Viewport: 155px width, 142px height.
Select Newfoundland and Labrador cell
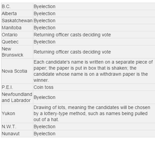pyautogui.click(x=17, y=97)
